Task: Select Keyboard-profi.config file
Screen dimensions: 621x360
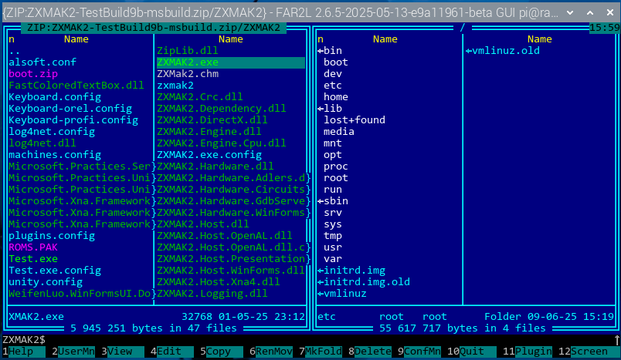Action: pyautogui.click(x=73, y=120)
